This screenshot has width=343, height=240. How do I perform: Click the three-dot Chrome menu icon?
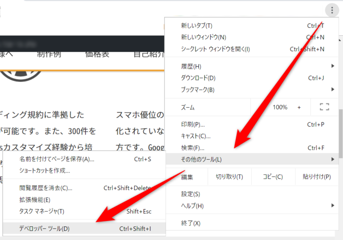pos(332,10)
